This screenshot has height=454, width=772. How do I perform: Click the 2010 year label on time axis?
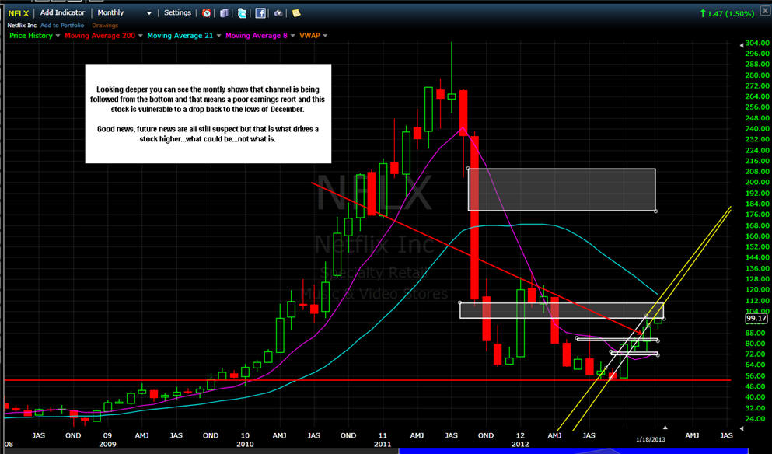[245, 444]
